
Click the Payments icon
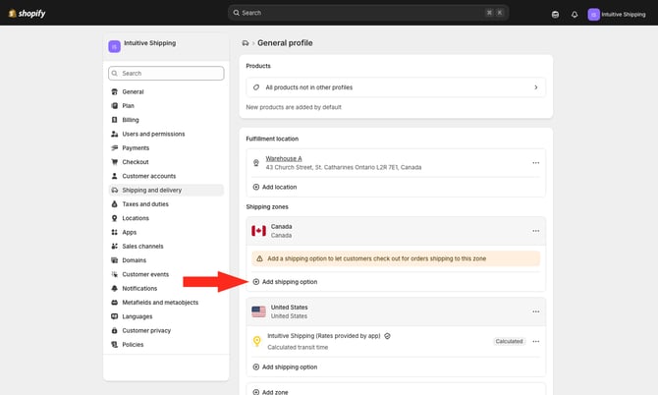click(115, 147)
